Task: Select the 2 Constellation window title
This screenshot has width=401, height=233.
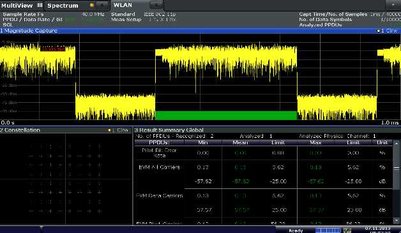Action: [20, 130]
